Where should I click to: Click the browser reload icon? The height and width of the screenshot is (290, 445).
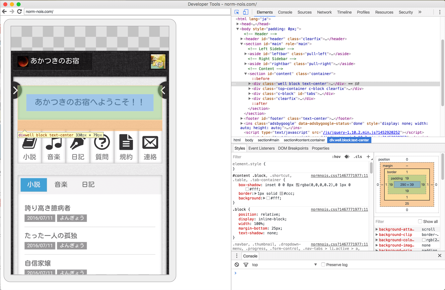click(x=20, y=12)
